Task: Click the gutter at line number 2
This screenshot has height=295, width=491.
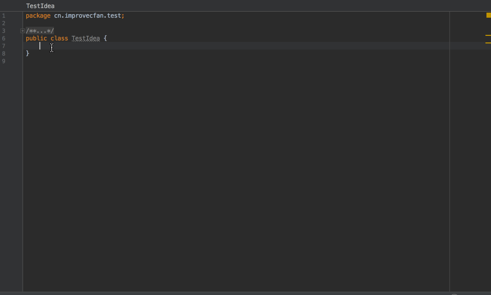Action: click(4, 23)
